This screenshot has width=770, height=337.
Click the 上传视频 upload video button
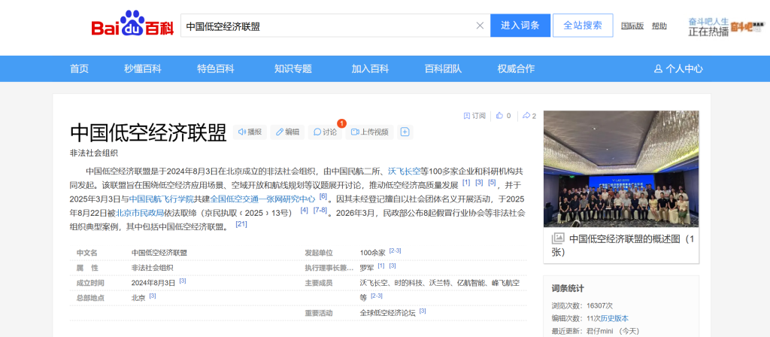[368, 132]
